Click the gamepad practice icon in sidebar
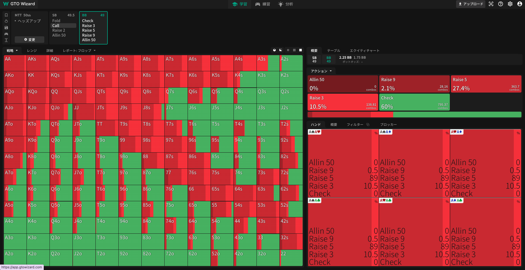This screenshot has height=270, width=525. point(6,34)
